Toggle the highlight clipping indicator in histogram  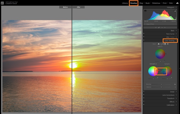point(175,11)
